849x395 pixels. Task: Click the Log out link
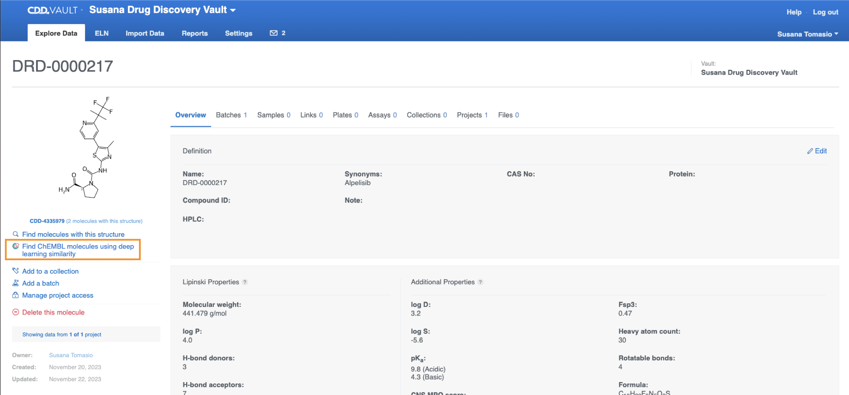(x=825, y=12)
